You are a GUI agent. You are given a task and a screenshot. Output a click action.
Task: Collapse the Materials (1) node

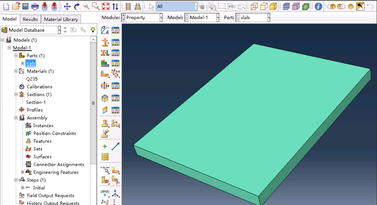coord(16,71)
